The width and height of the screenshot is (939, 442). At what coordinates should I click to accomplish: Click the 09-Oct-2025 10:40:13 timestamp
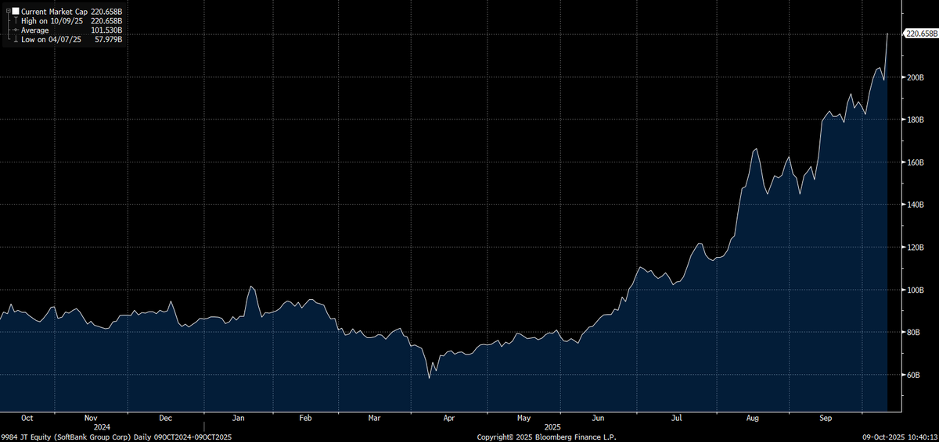pos(900,437)
